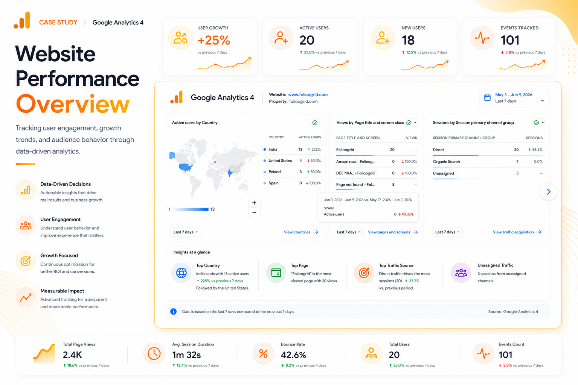This screenshot has width=578, height=385.
Task: Click the Source: Google Analytics 4 text
Action: 513,311
